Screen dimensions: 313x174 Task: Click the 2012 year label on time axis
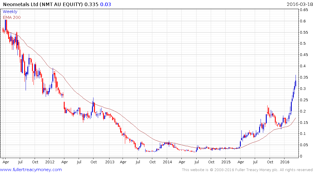tap(50, 162)
